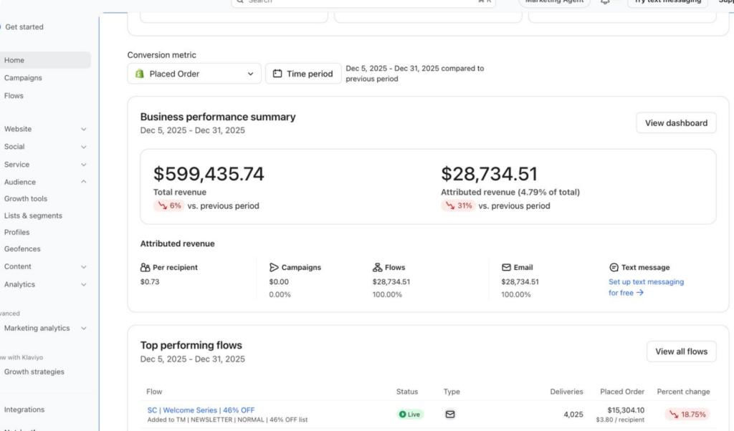
Task: Expand the Marketing analytics sidebar section
Action: [83, 328]
